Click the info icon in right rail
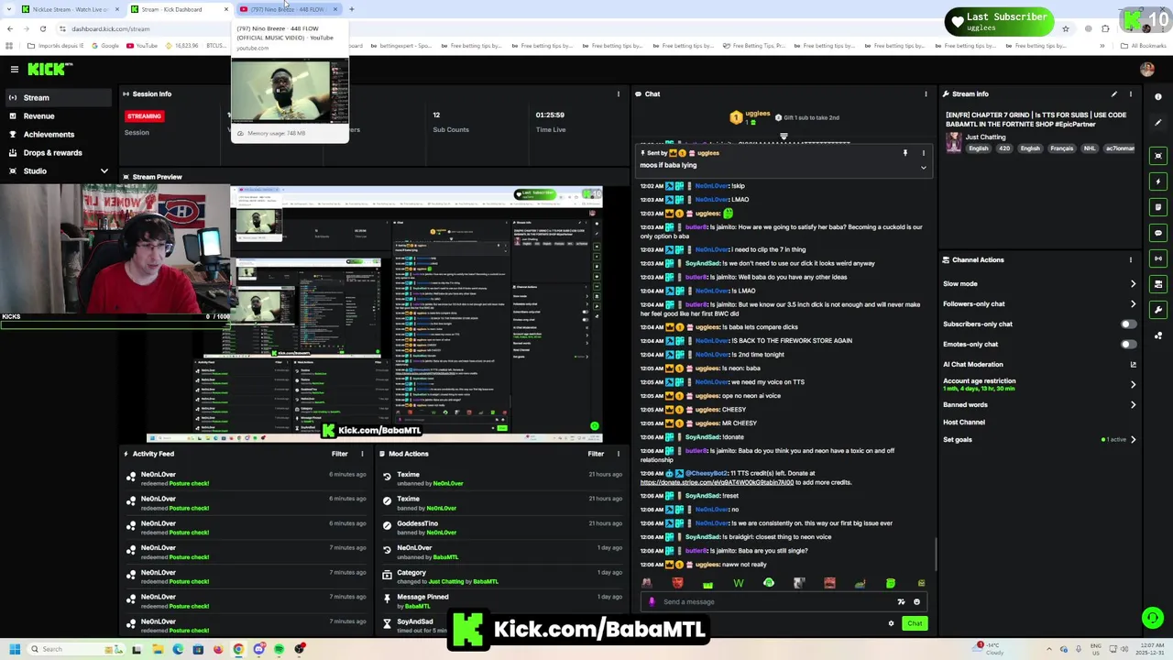This screenshot has height=660, width=1173. 1158,97
